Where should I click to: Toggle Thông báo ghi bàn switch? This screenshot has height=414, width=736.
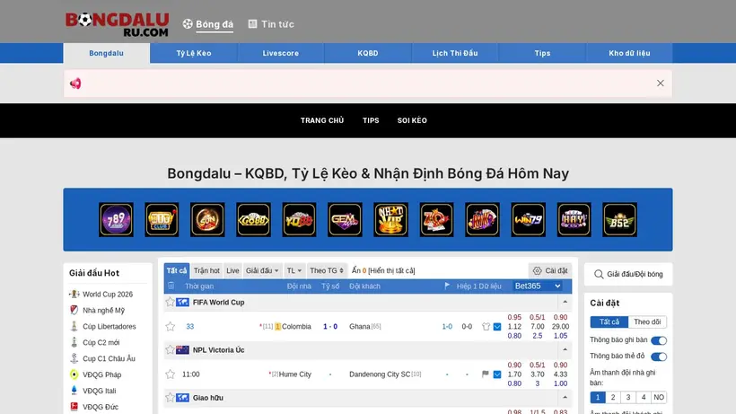click(659, 340)
